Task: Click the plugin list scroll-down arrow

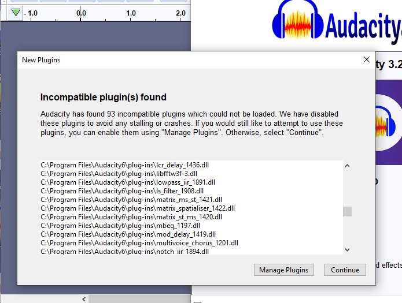Action: [x=347, y=249]
